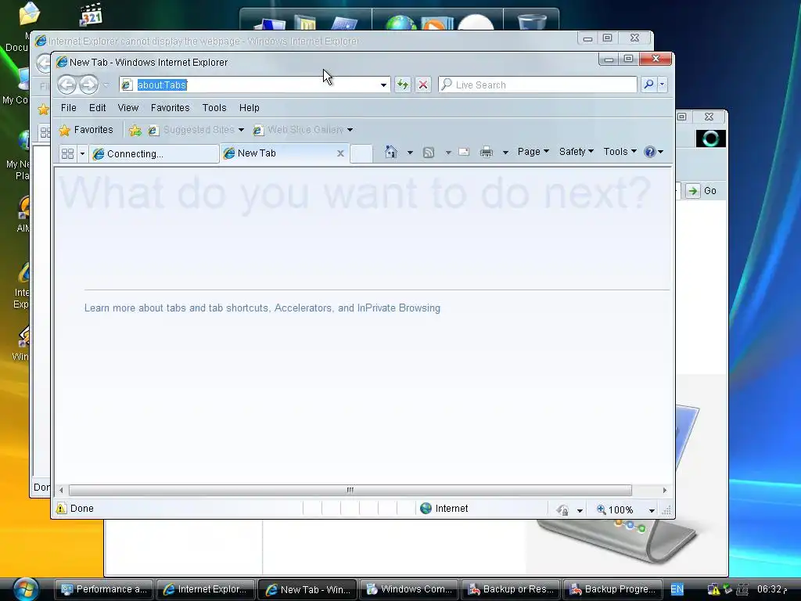801x601 pixels.
Task: Click the Protected Mode lock icon
Action: coord(563,510)
